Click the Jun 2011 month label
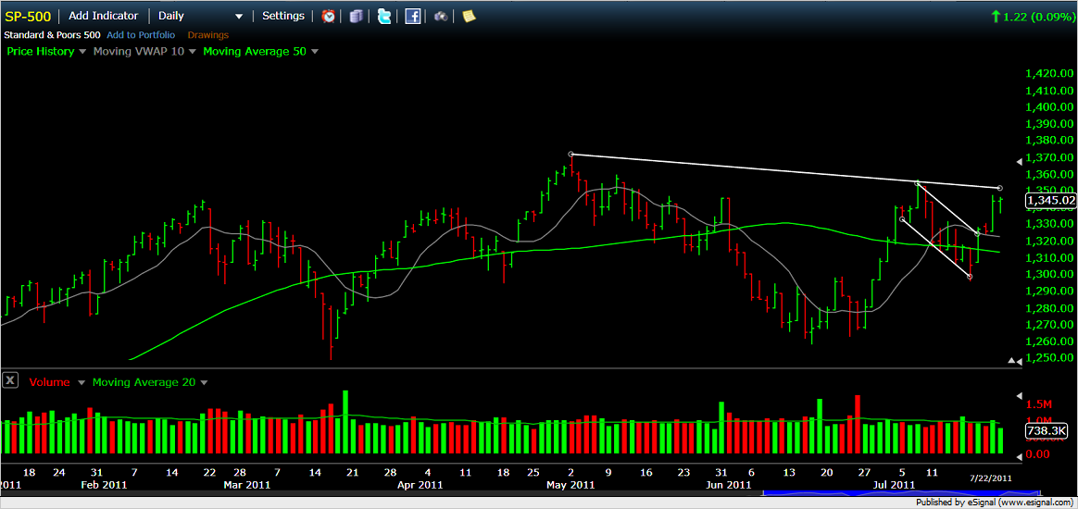The width and height of the screenshot is (1078, 509). pos(728,485)
